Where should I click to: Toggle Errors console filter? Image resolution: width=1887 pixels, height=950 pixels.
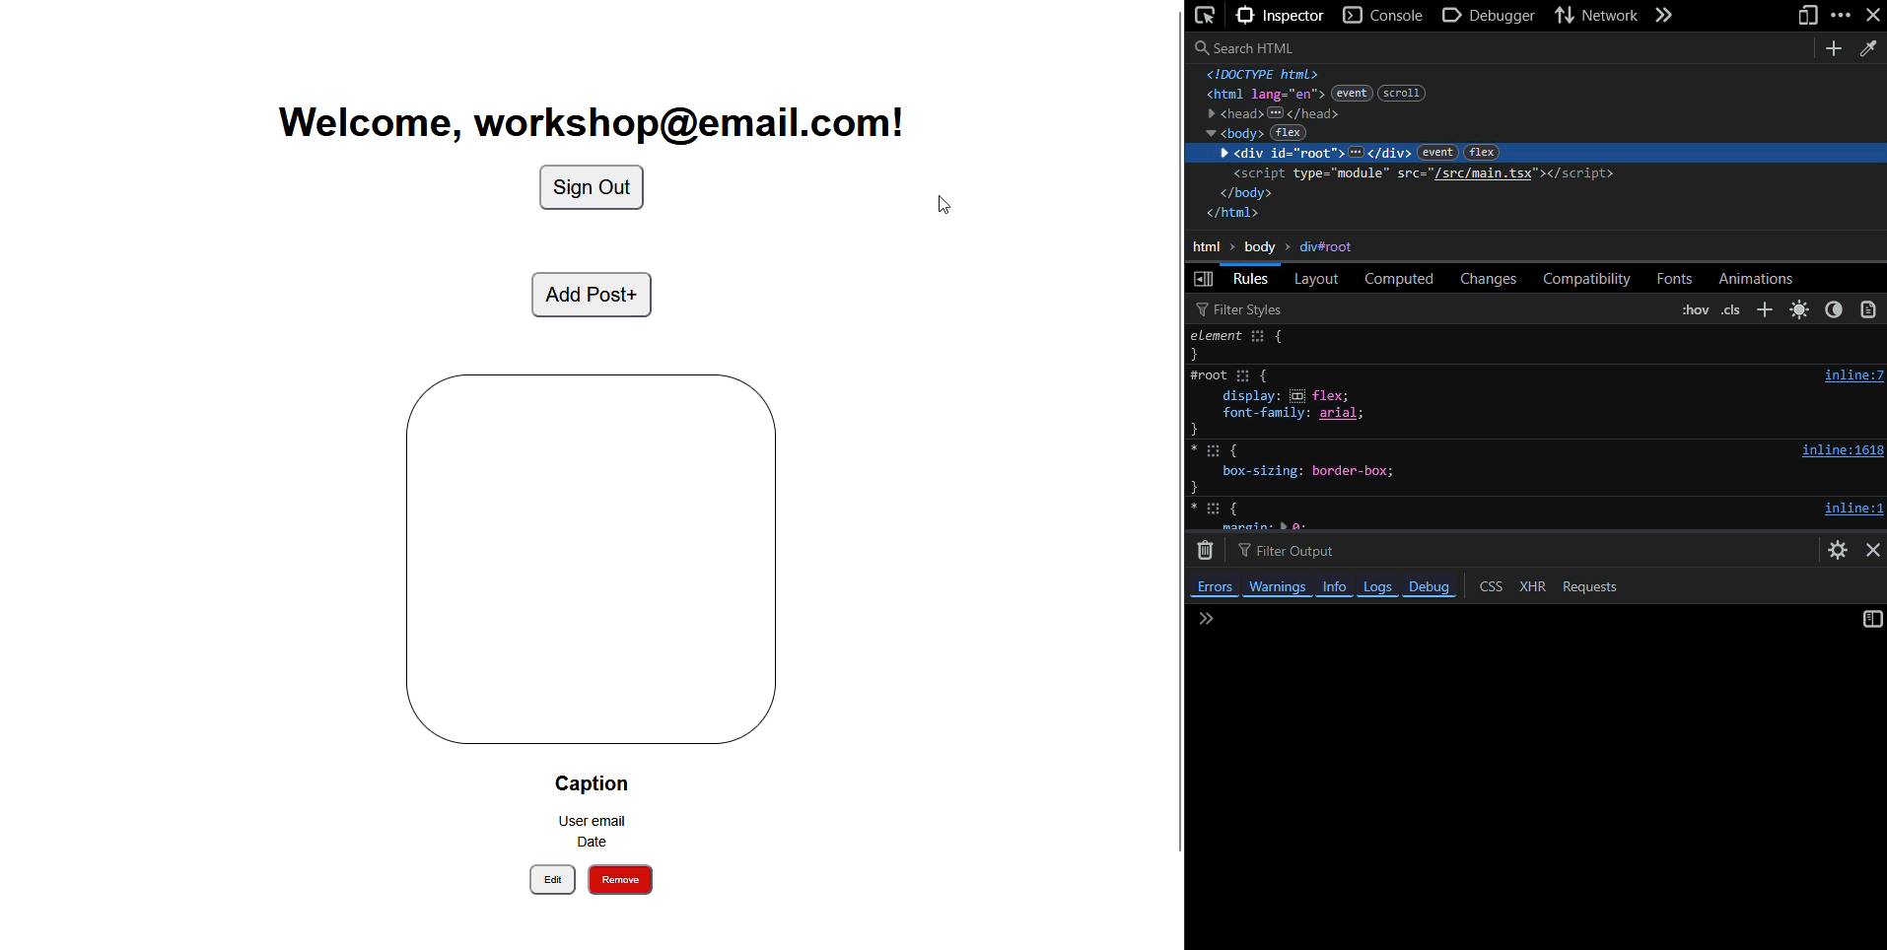(x=1215, y=586)
